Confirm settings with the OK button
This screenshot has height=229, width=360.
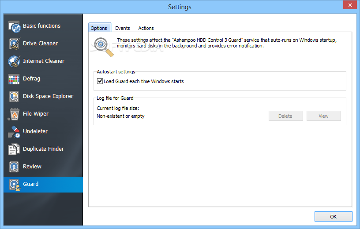pyautogui.click(x=333, y=217)
